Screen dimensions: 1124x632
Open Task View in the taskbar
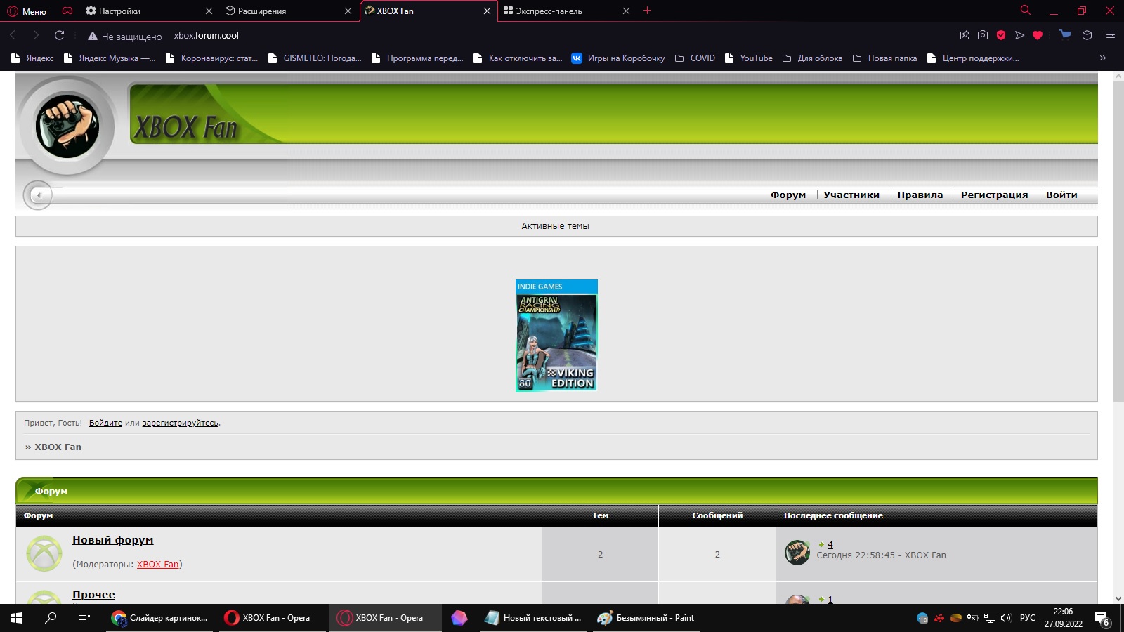[84, 618]
